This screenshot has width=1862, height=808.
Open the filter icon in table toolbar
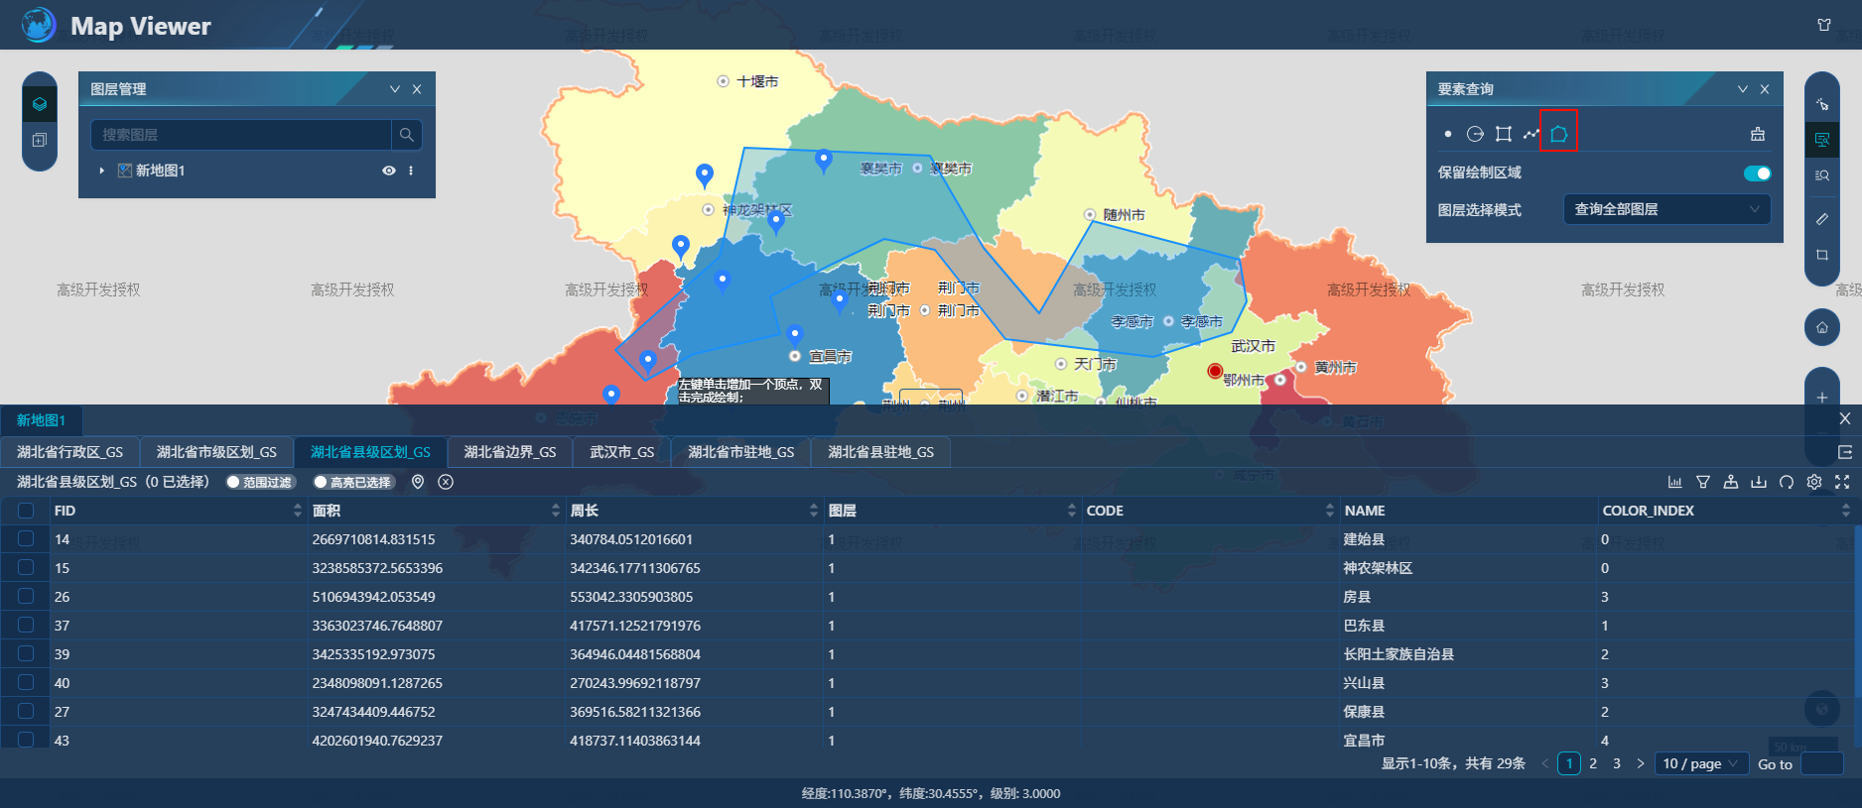pyautogui.click(x=1703, y=482)
